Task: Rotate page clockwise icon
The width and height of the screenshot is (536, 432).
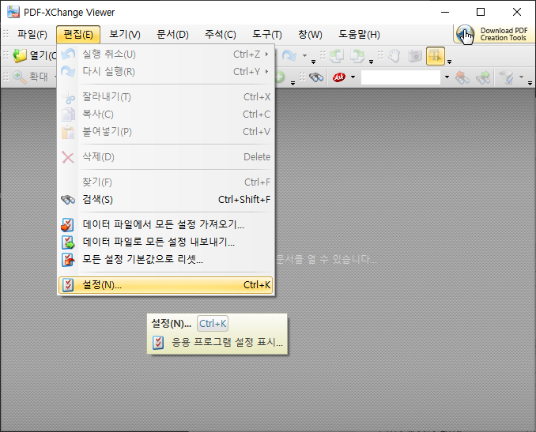Action: coord(357,56)
